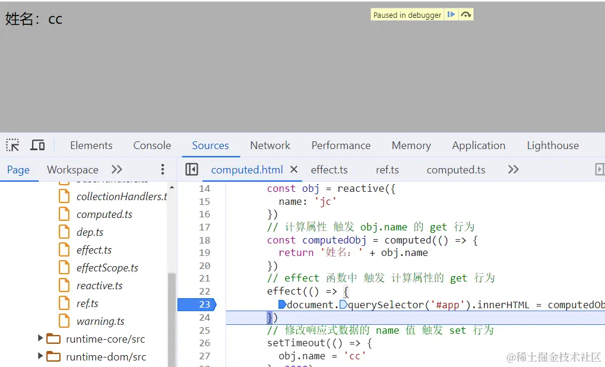Add a breakpoint at line number 24
The image size is (605, 367).
pos(204,318)
